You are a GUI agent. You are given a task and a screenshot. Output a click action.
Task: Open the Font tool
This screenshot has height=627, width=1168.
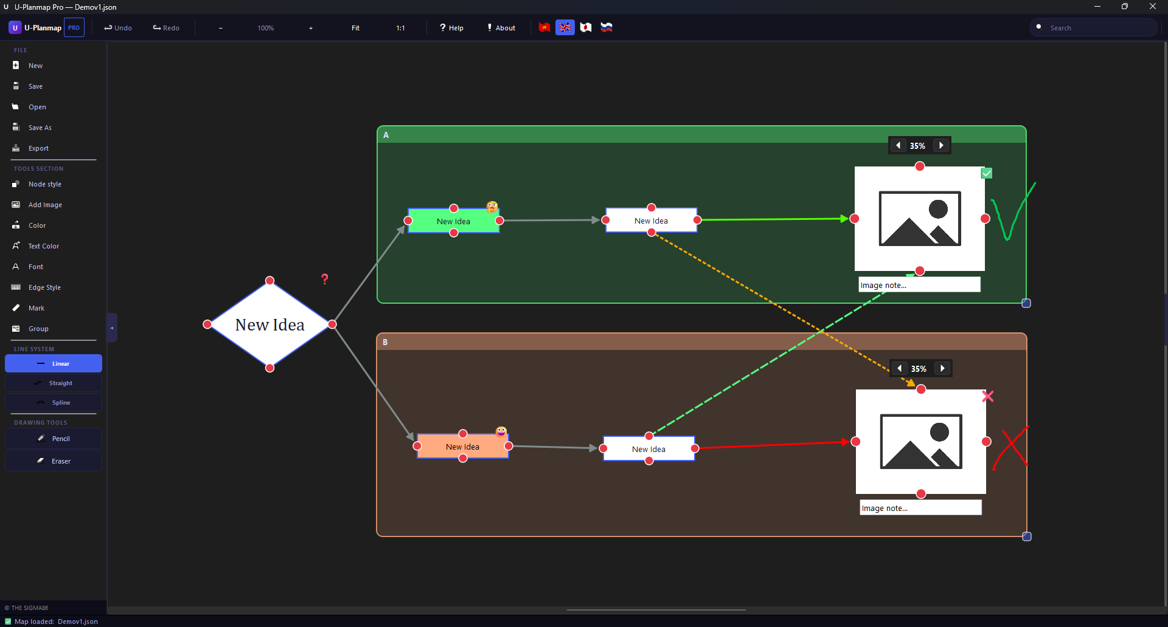pyautogui.click(x=54, y=267)
